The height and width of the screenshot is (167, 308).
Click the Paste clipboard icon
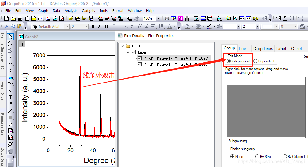point(20,26)
